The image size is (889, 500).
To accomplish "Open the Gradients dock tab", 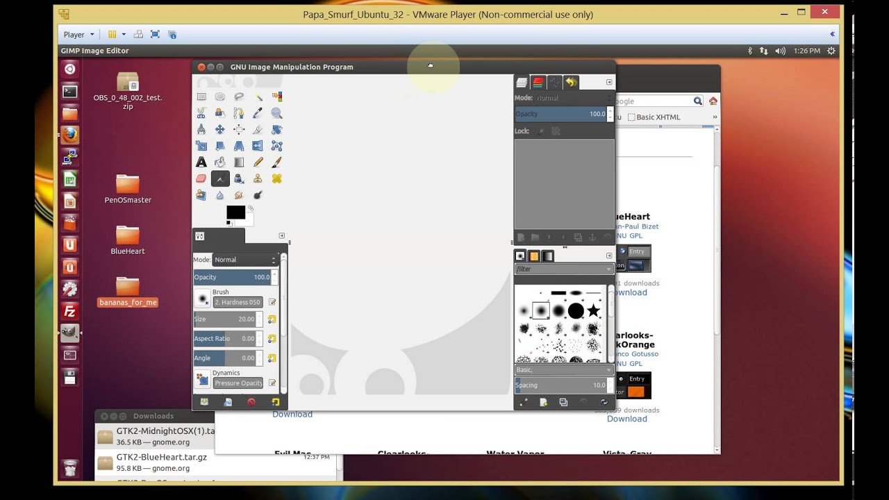I will (548, 256).
